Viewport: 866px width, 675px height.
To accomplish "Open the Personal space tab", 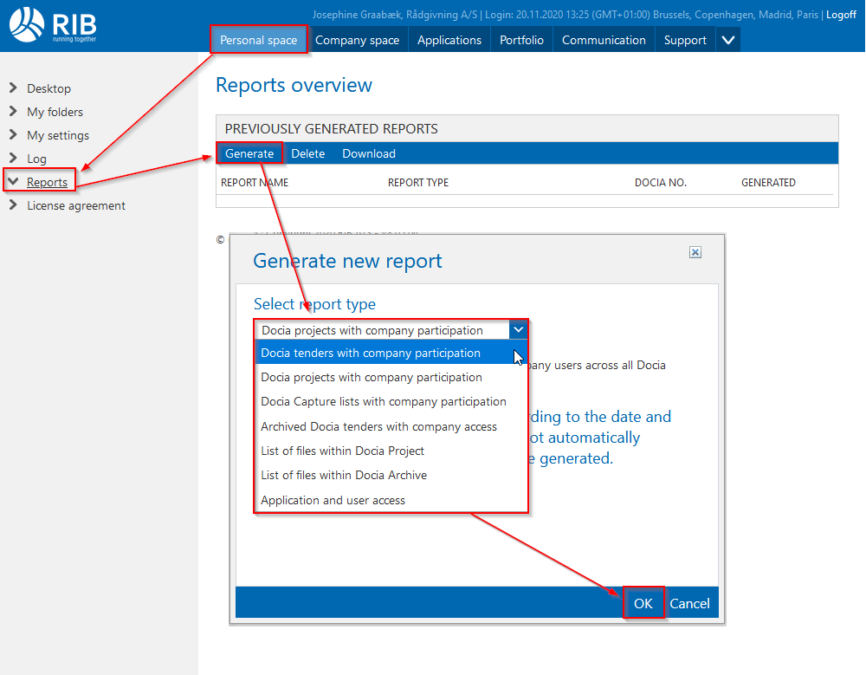I will coord(258,40).
